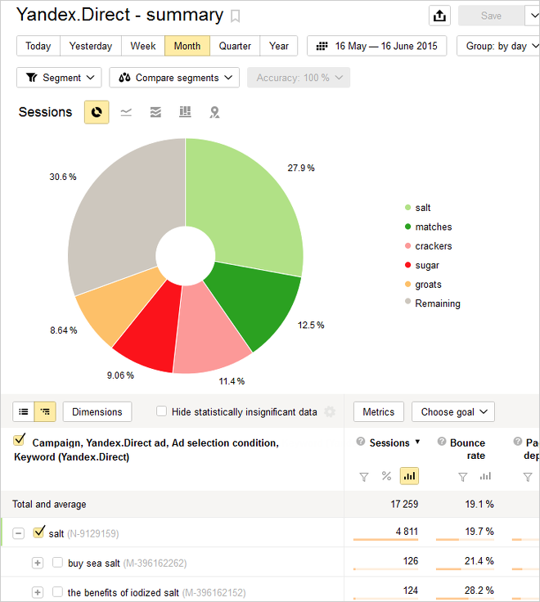Screen dimensions: 540x602
Task: Check the buy sea salt checkbox
Action: pos(57,563)
